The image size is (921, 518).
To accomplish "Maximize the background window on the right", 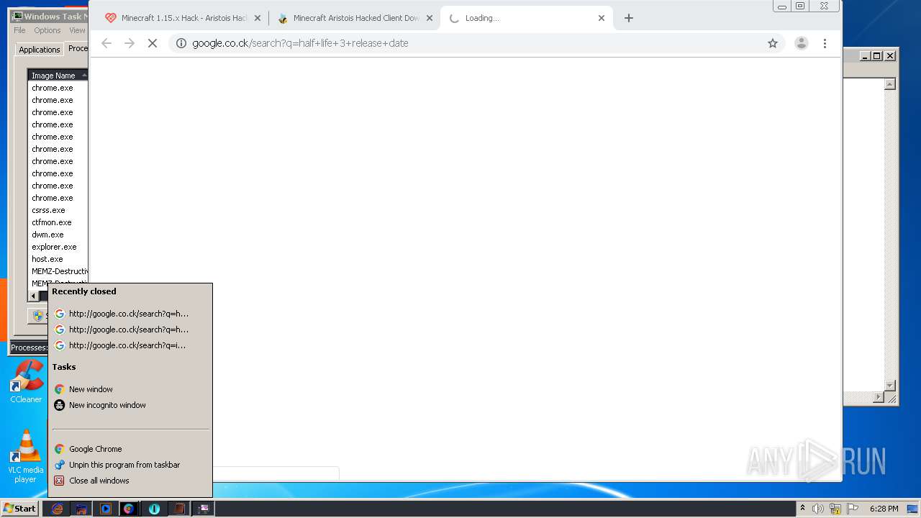I will pos(876,55).
